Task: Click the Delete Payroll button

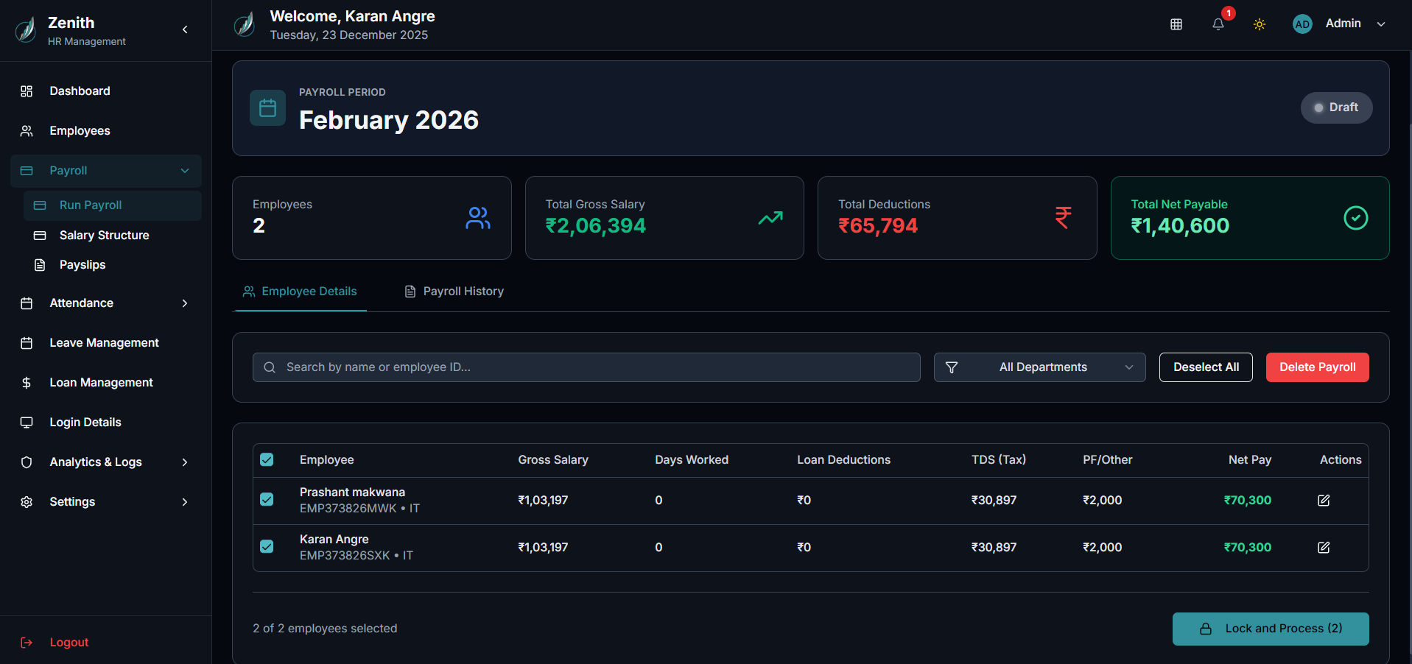Action: click(x=1317, y=367)
